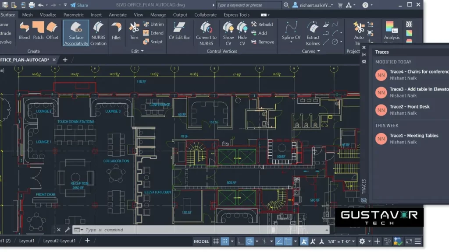Toggle snap mode in the status bar
Screen dimensions: 449x252
pyautogui.click(x=224, y=241)
